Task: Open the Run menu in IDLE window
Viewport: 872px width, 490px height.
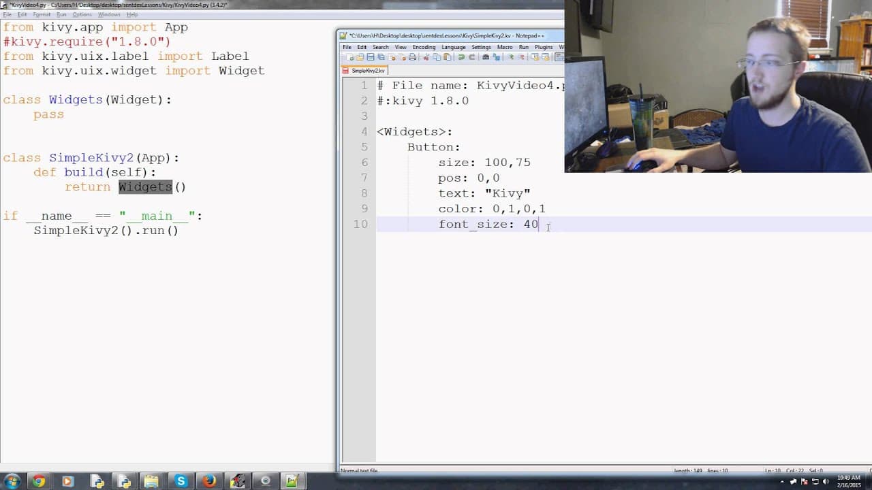Action: [x=61, y=14]
